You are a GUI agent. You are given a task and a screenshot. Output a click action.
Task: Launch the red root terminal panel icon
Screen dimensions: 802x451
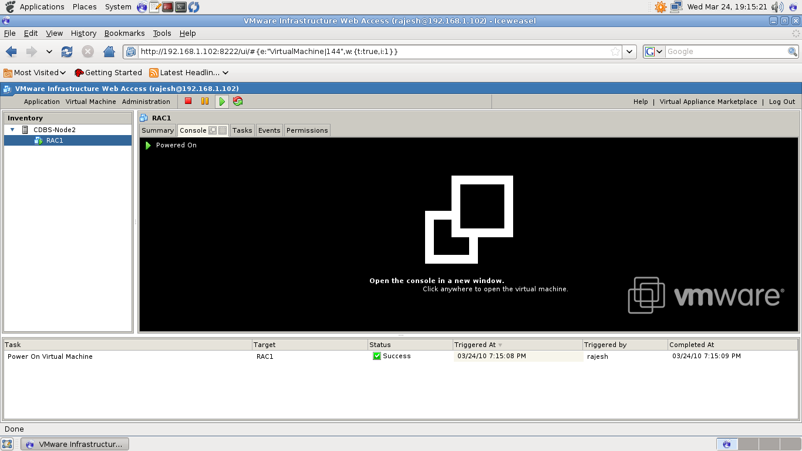168,7
